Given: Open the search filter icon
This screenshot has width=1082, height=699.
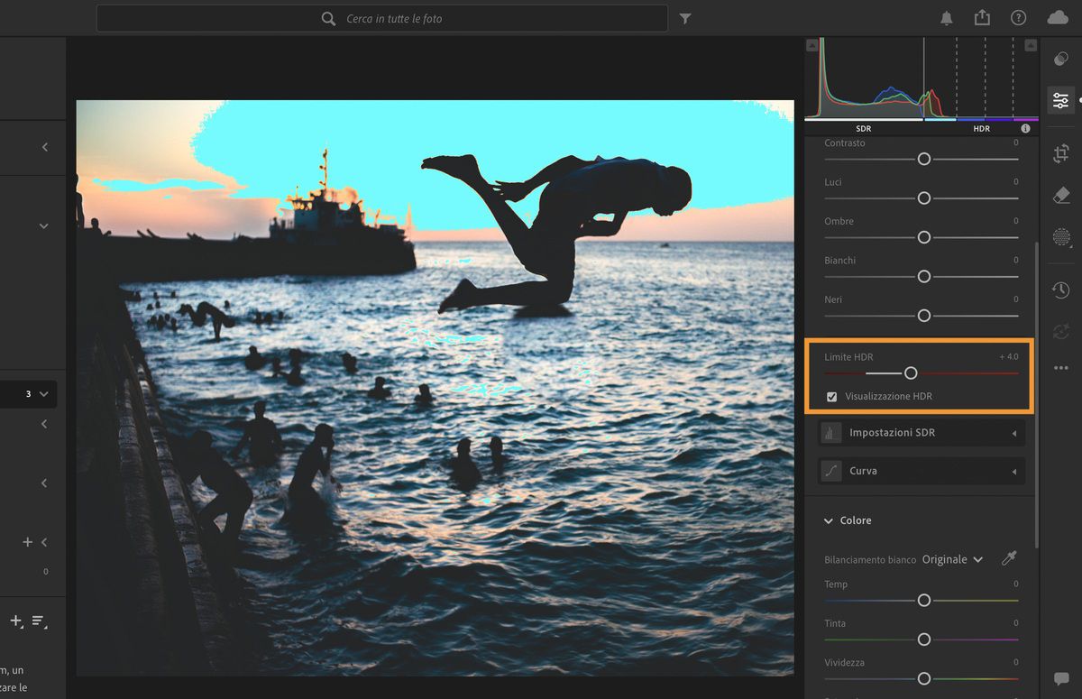Looking at the screenshot, I should [x=685, y=17].
